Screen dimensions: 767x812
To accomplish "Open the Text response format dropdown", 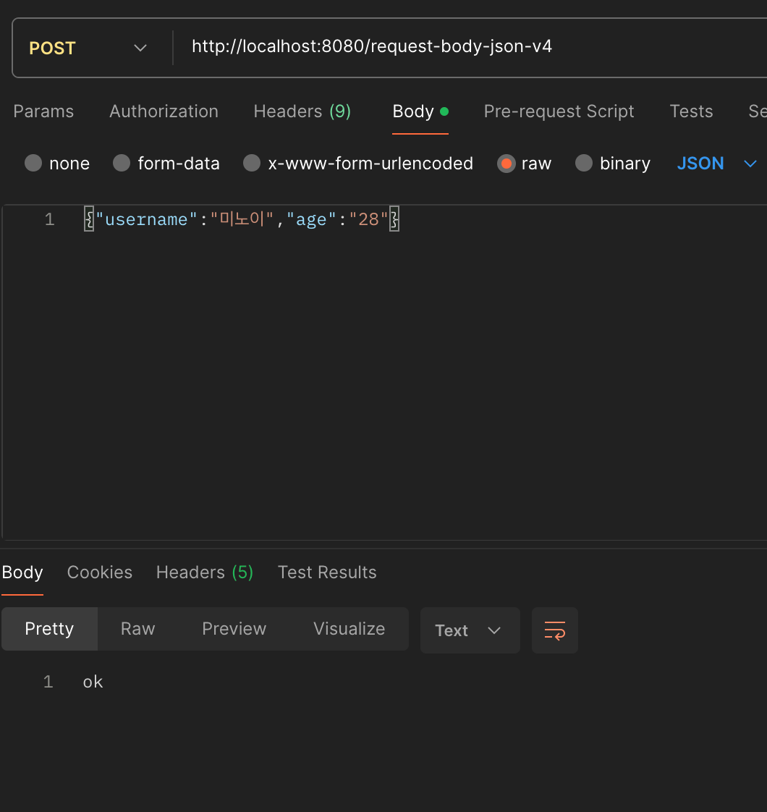I will coord(470,630).
